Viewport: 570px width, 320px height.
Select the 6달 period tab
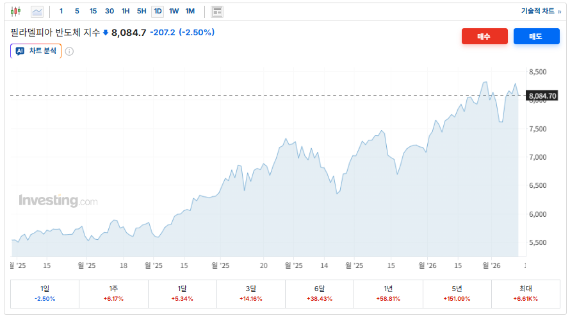(319, 294)
